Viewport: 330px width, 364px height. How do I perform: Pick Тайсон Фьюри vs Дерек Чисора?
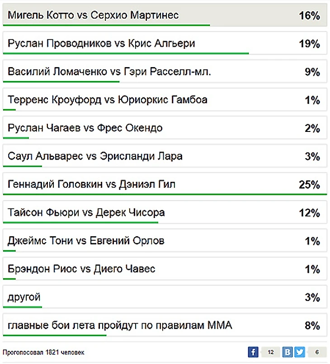click(x=86, y=213)
